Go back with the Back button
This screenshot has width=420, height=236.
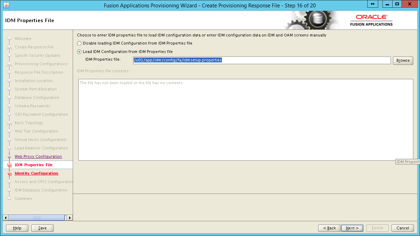329,228
